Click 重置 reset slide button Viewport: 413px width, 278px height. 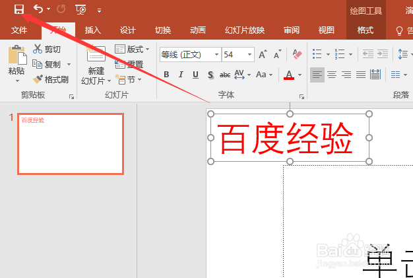coord(129,64)
